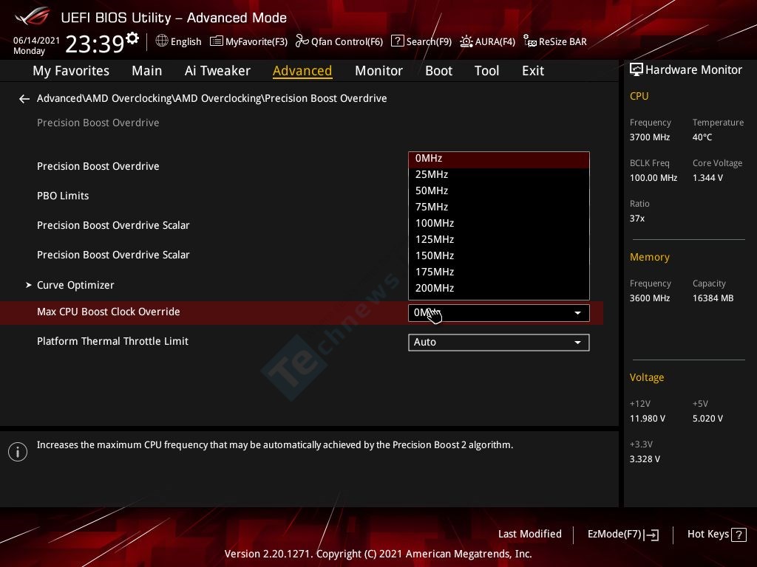Click the memory capacity value 16384 MB
This screenshot has width=757, height=567.
(713, 298)
